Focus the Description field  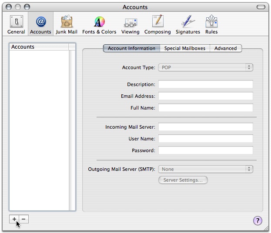206,84
